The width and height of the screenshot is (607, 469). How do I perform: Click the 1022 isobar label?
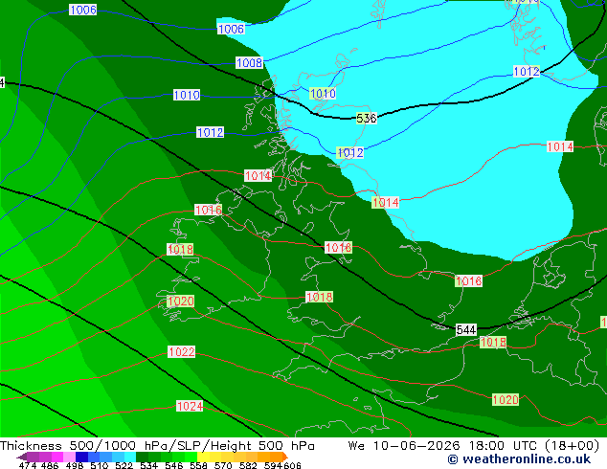182,352
